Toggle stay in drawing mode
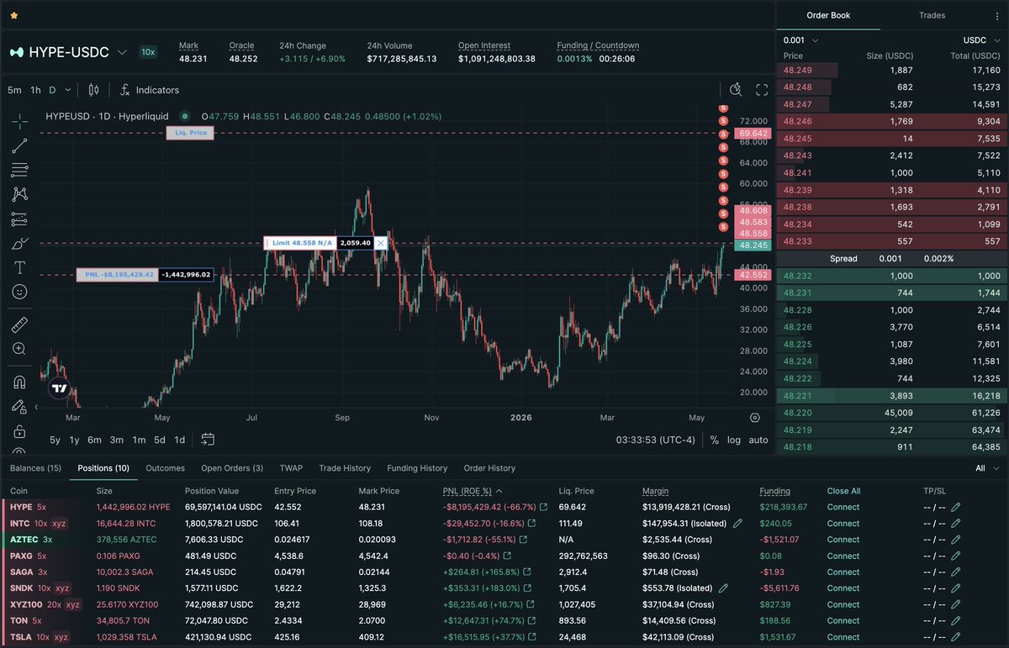This screenshot has width=1009, height=648. pyautogui.click(x=19, y=406)
